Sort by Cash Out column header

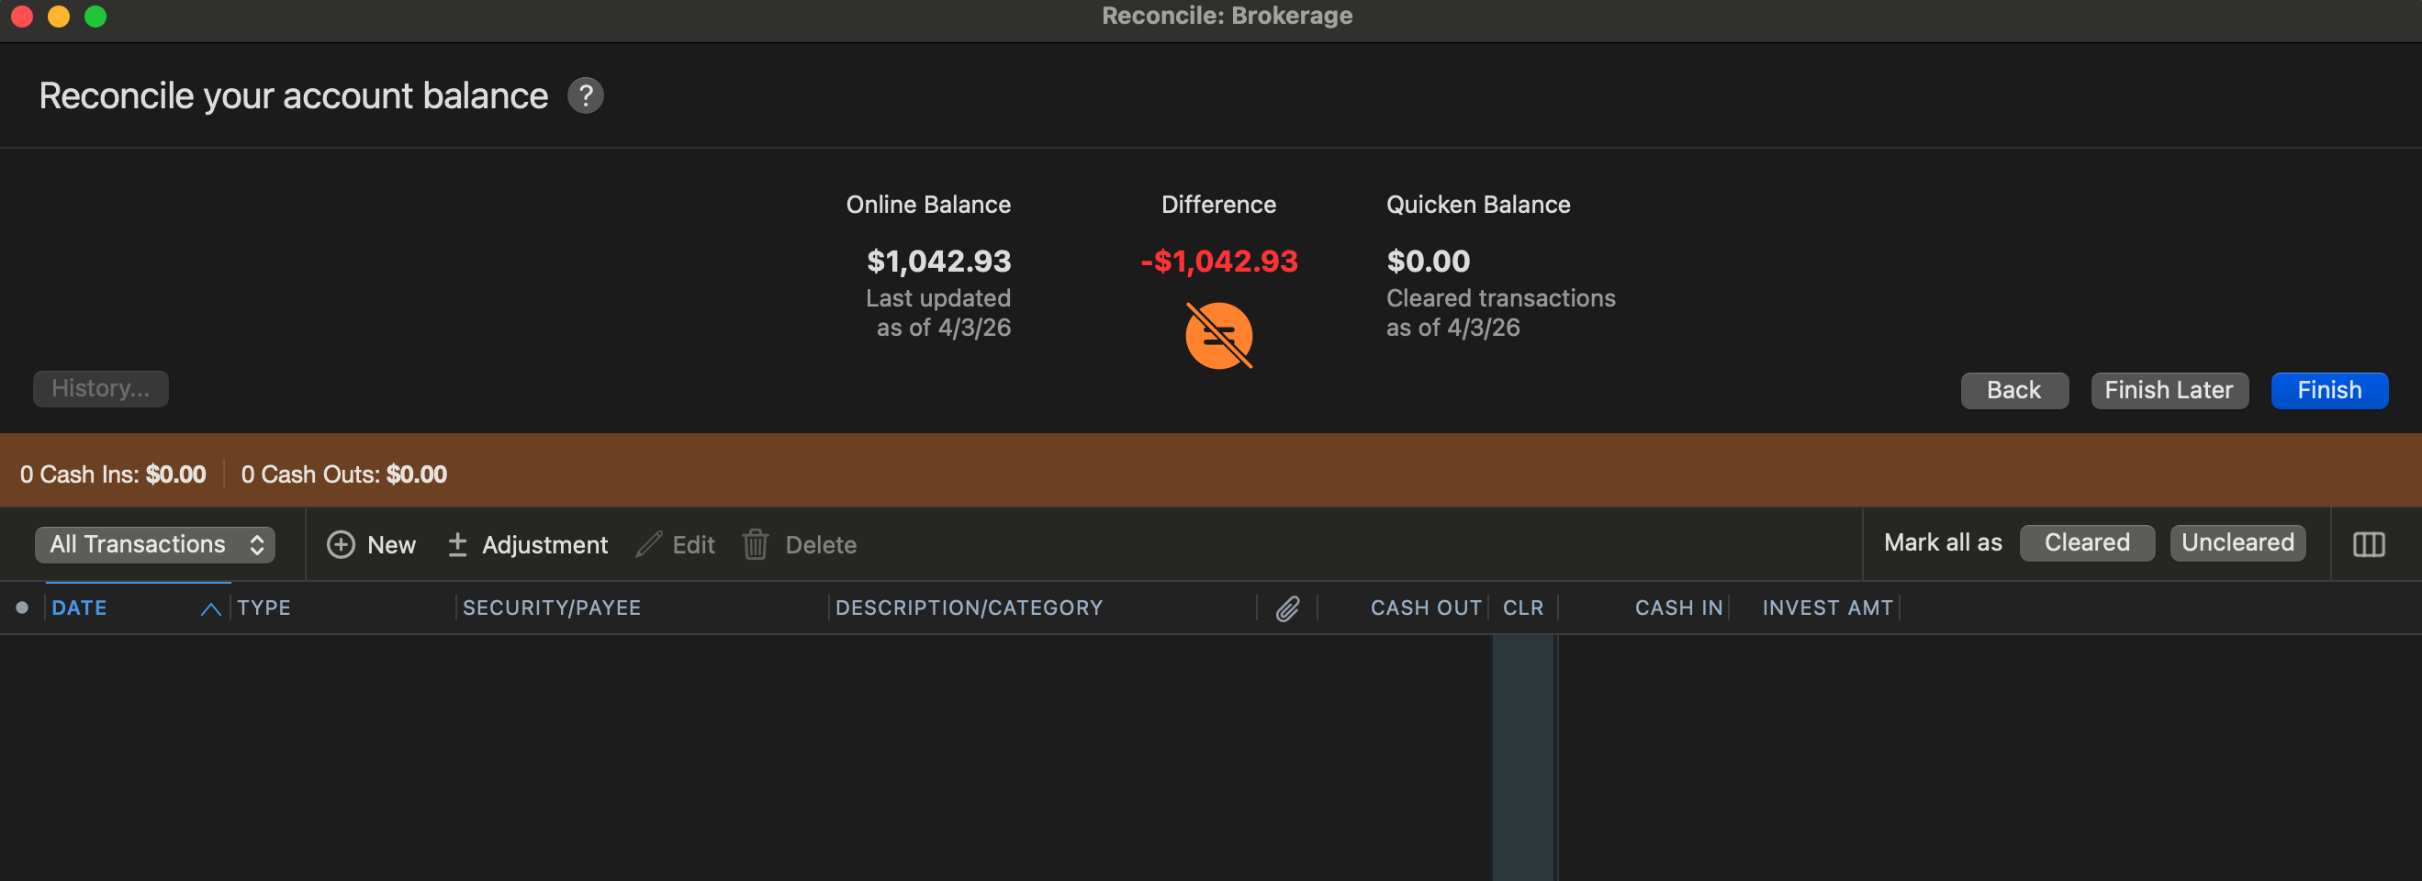coord(1424,608)
